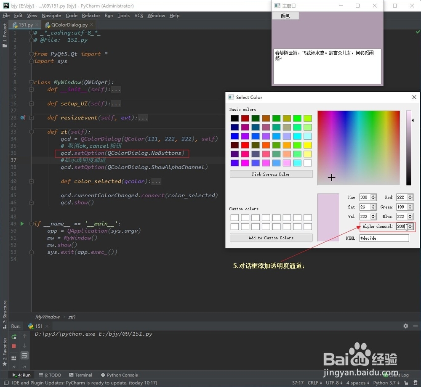This screenshot has width=421, height=387.
Task: Rerun the 151 script with green rerun icon
Action: point(14,337)
